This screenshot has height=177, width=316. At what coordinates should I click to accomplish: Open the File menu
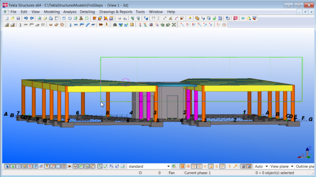click(x=13, y=12)
